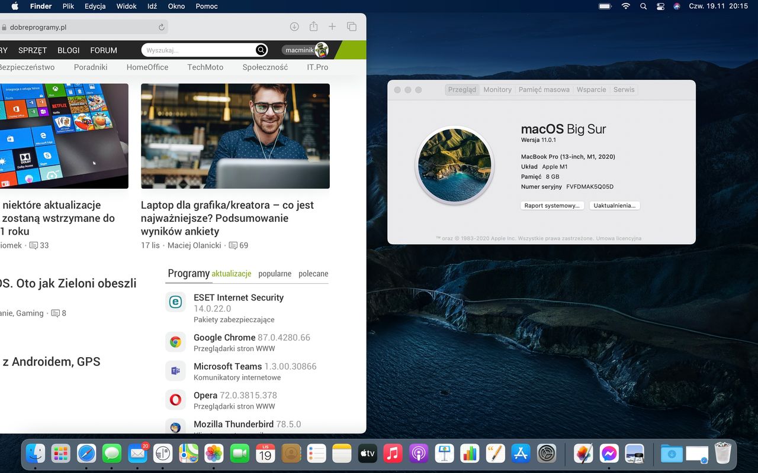Click the Raport systemowy button
This screenshot has height=473, width=758.
[x=552, y=206]
